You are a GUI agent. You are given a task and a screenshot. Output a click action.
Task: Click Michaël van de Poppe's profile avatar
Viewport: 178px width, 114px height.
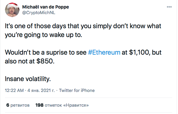tap(12, 10)
